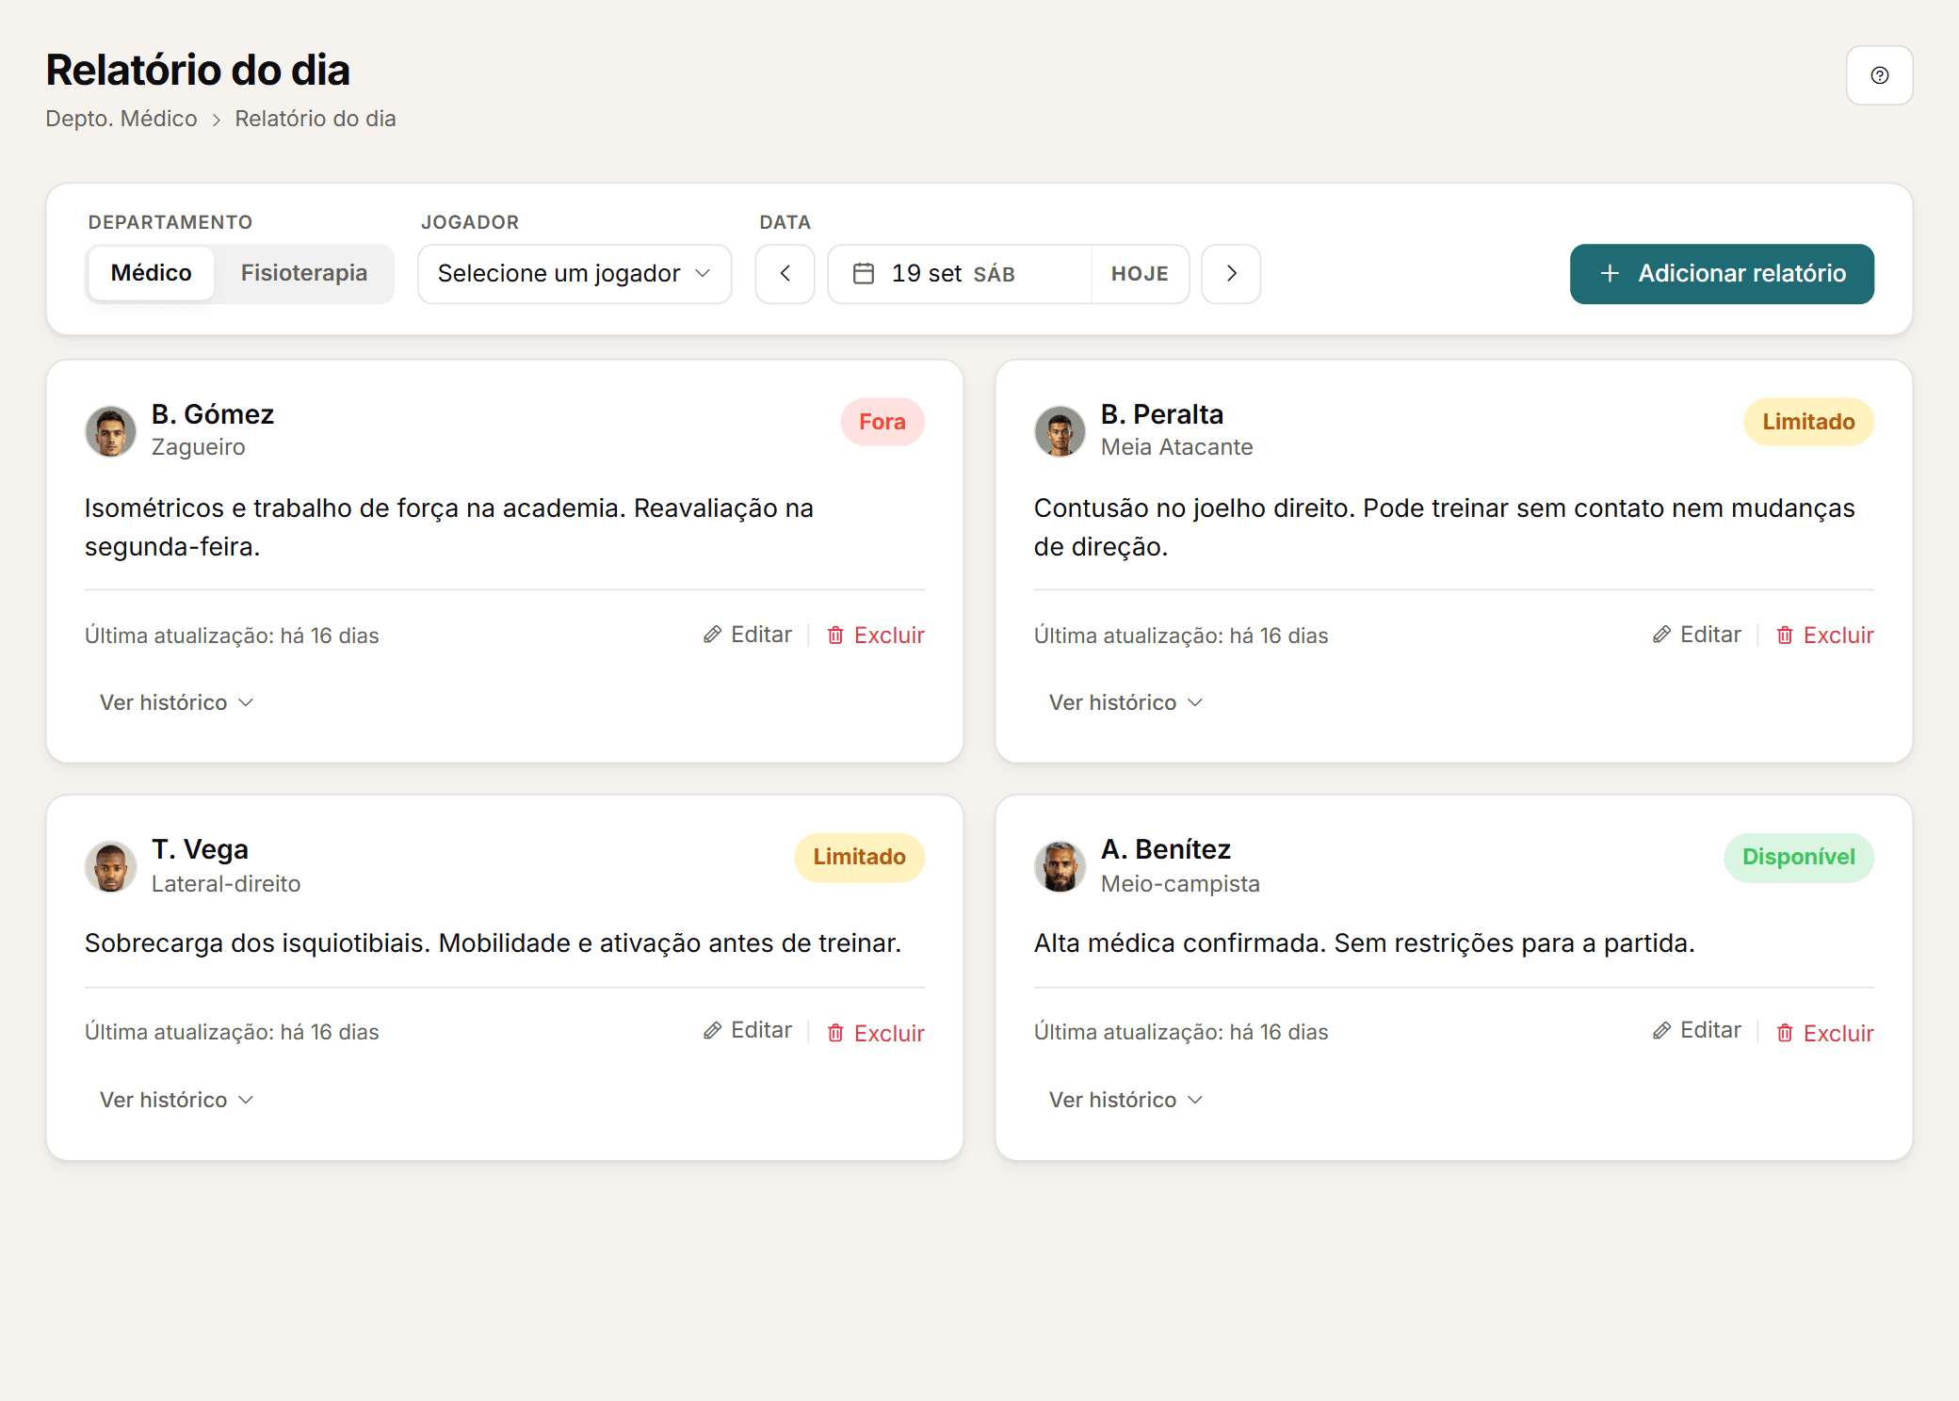Viewport: 1959px width, 1401px height.
Task: Delete B. Peralta report
Action: pos(1825,636)
